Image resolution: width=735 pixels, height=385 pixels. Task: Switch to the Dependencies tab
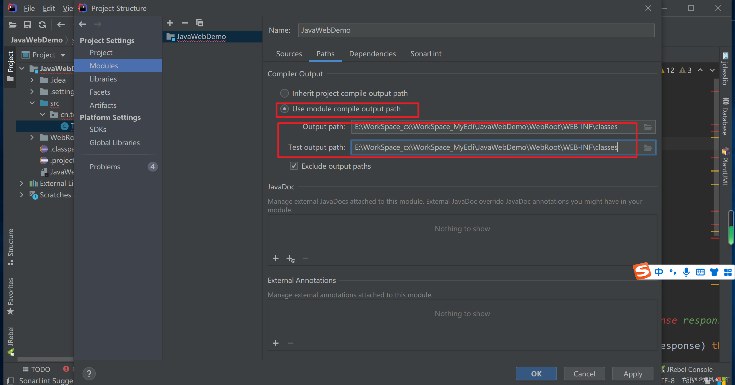click(x=372, y=53)
